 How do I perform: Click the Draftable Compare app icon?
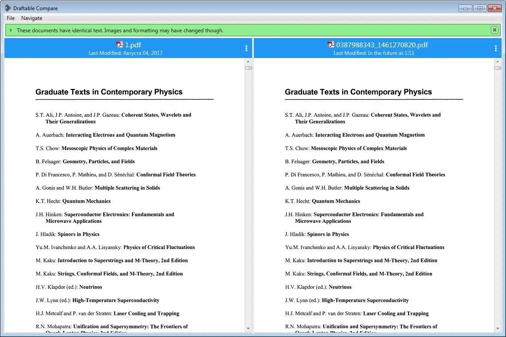click(8, 8)
